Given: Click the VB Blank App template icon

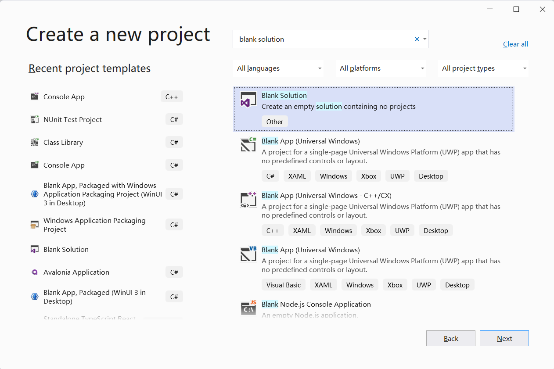Looking at the screenshot, I should pos(248,254).
